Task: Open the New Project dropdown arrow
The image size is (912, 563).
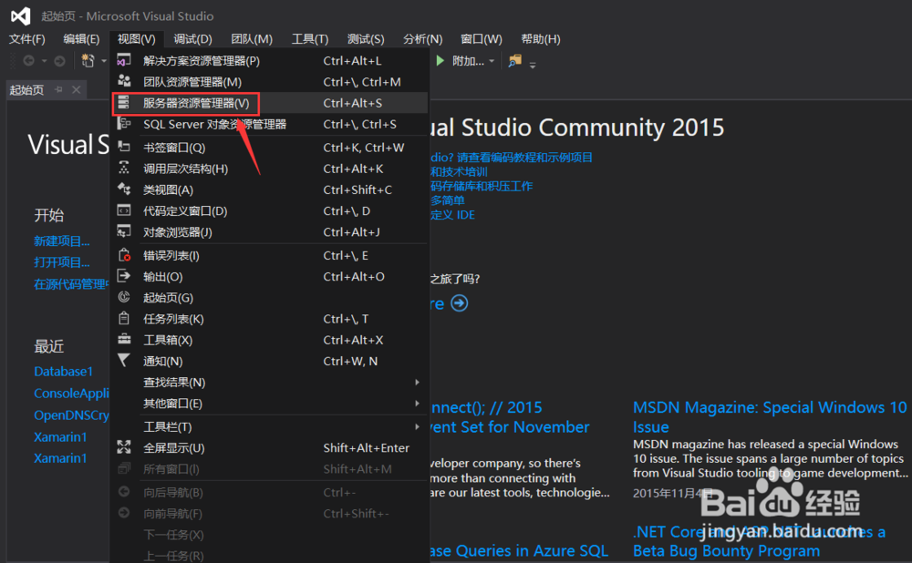Action: [x=104, y=61]
